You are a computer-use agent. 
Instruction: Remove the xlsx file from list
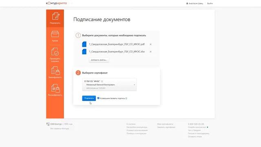(150, 52)
